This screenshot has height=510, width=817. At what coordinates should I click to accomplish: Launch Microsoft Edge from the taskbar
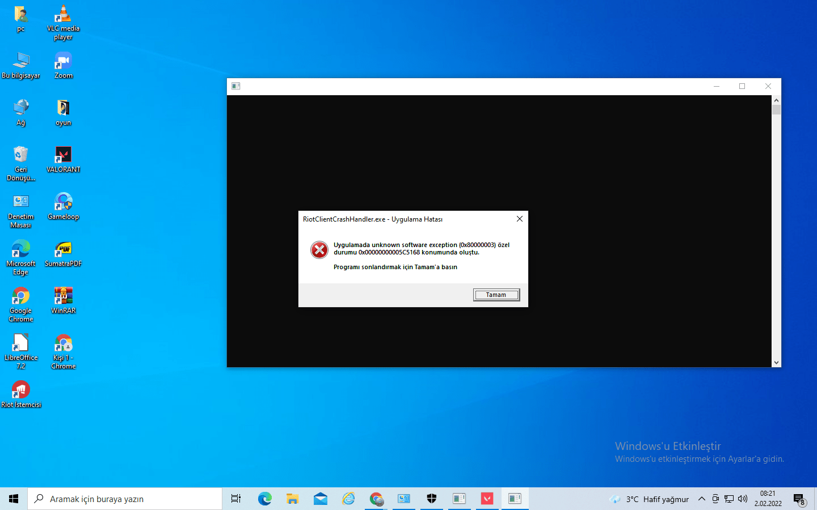coord(265,499)
